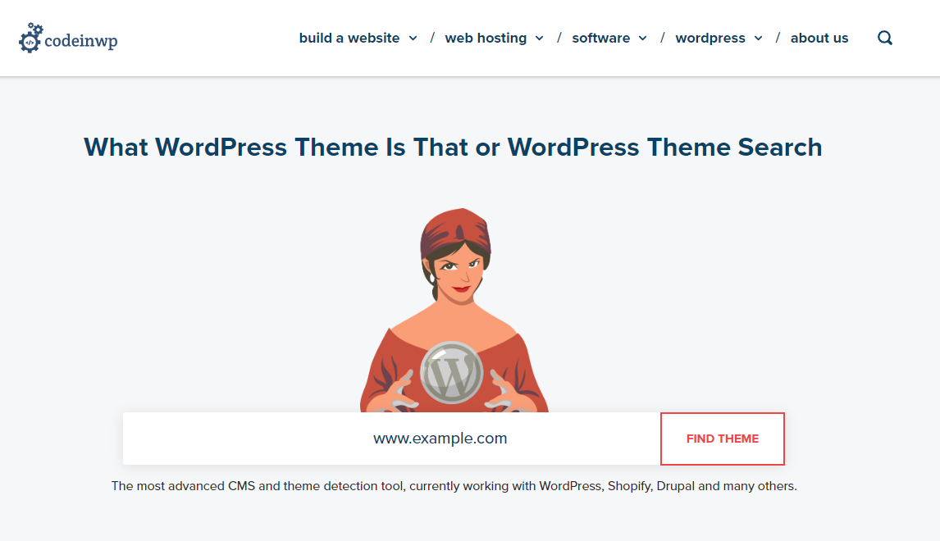Expand the web hosting chevron

tap(540, 39)
